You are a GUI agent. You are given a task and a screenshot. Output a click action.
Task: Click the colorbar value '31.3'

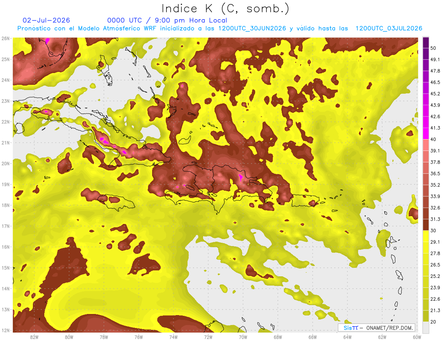click(435, 219)
